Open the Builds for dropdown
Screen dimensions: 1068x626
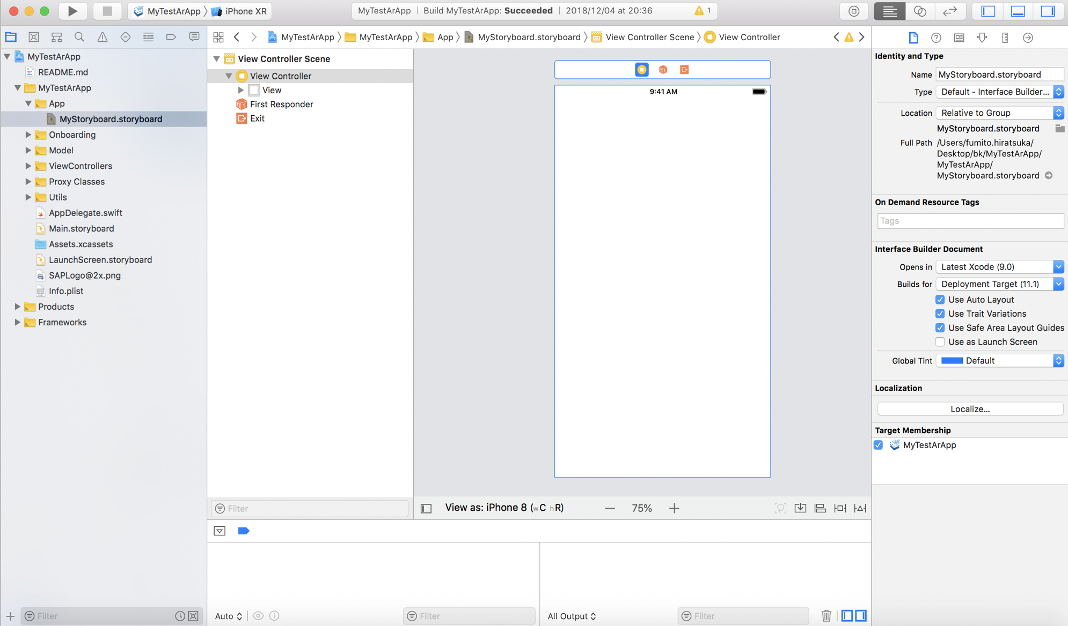(x=999, y=284)
